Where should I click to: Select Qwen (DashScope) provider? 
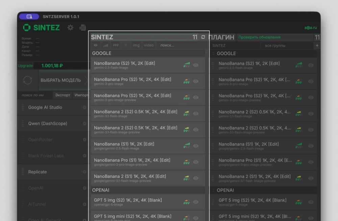click(x=53, y=123)
